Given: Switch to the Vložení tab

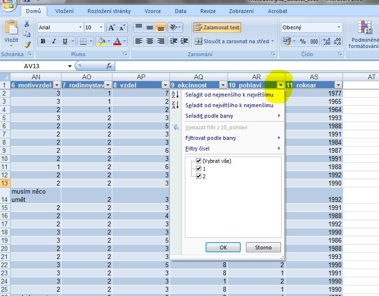Looking at the screenshot, I should pos(64,11).
